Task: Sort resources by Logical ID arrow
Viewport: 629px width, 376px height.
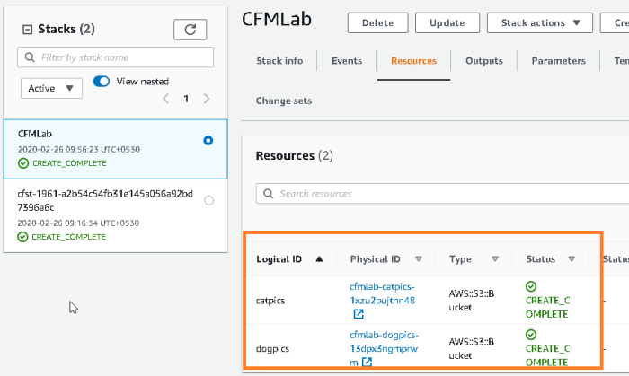Action: pyautogui.click(x=318, y=259)
